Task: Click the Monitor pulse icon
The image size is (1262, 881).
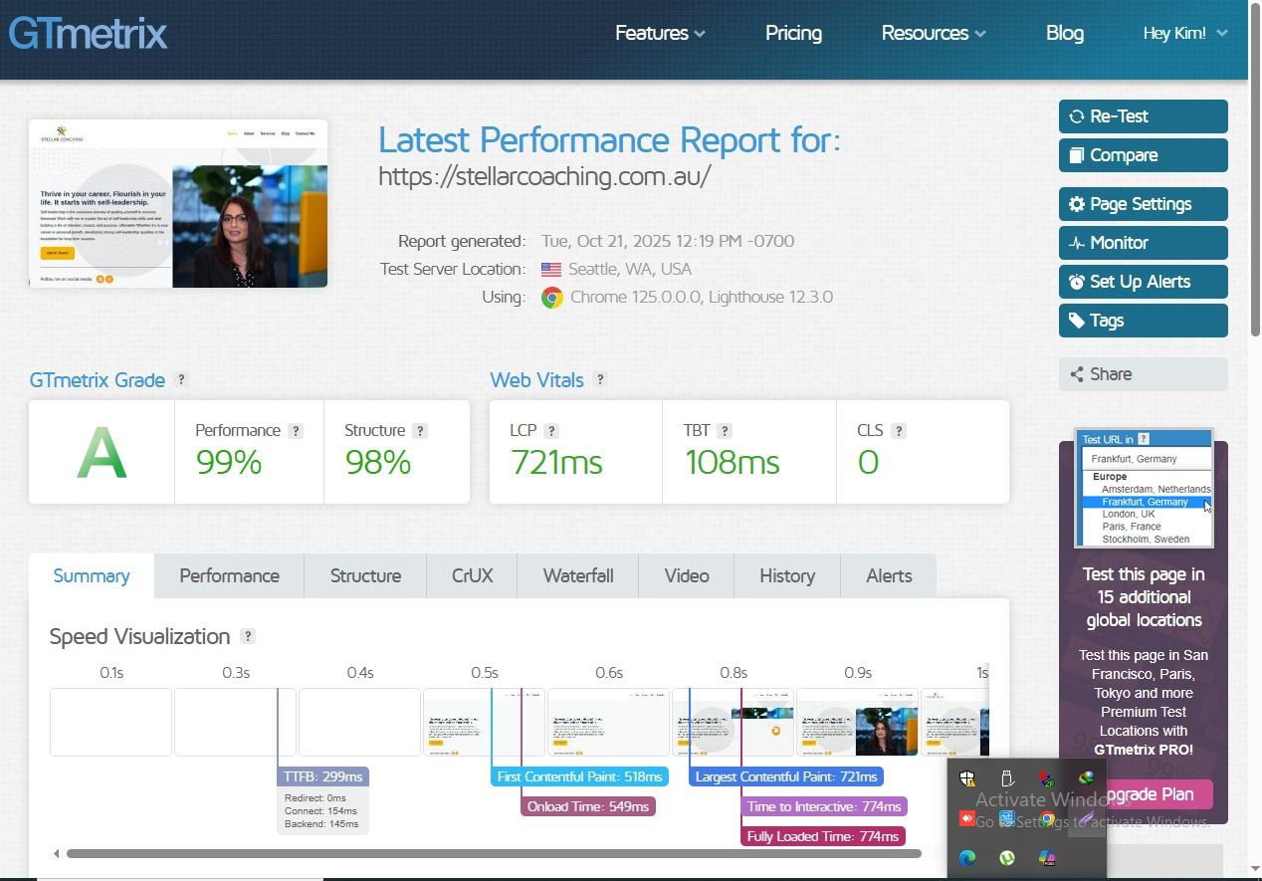Action: (x=1077, y=243)
